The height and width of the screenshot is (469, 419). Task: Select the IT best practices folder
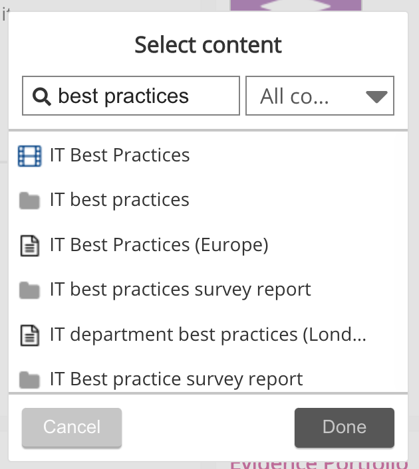[120, 201]
